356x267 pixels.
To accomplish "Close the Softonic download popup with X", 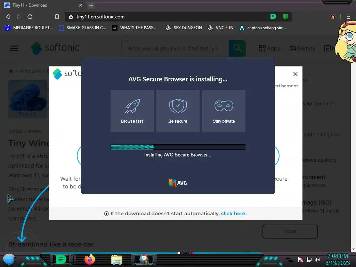I will [296, 74].
